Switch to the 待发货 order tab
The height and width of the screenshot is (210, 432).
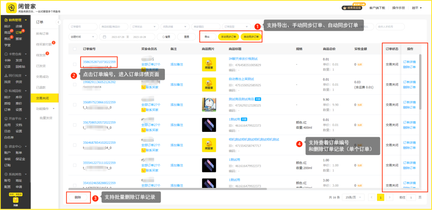[41, 55]
